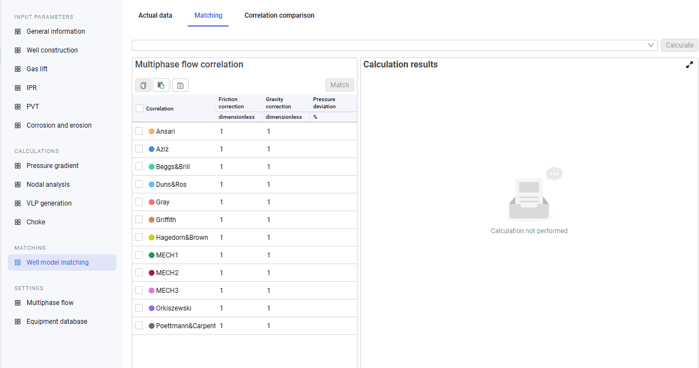Click the Friction correction value for Griffith

click(x=221, y=220)
